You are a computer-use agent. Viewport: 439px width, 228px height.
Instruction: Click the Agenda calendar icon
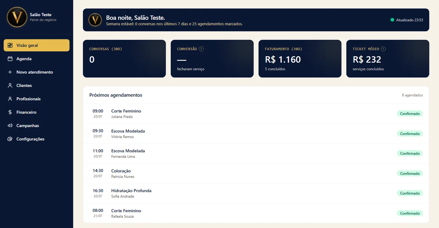tap(10, 59)
